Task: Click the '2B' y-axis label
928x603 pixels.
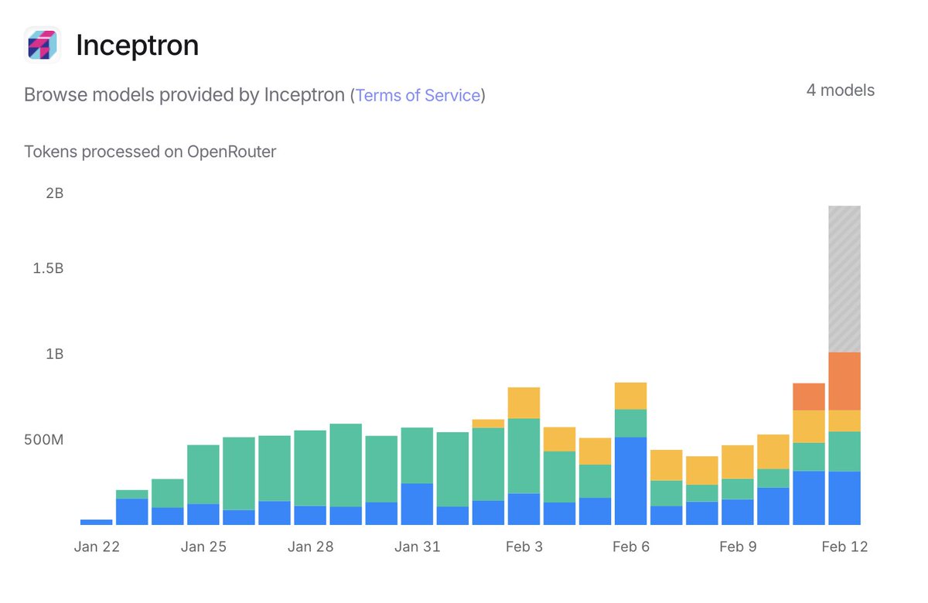Action: [55, 193]
